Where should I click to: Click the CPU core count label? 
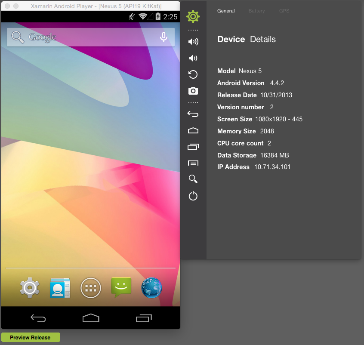[x=240, y=143]
